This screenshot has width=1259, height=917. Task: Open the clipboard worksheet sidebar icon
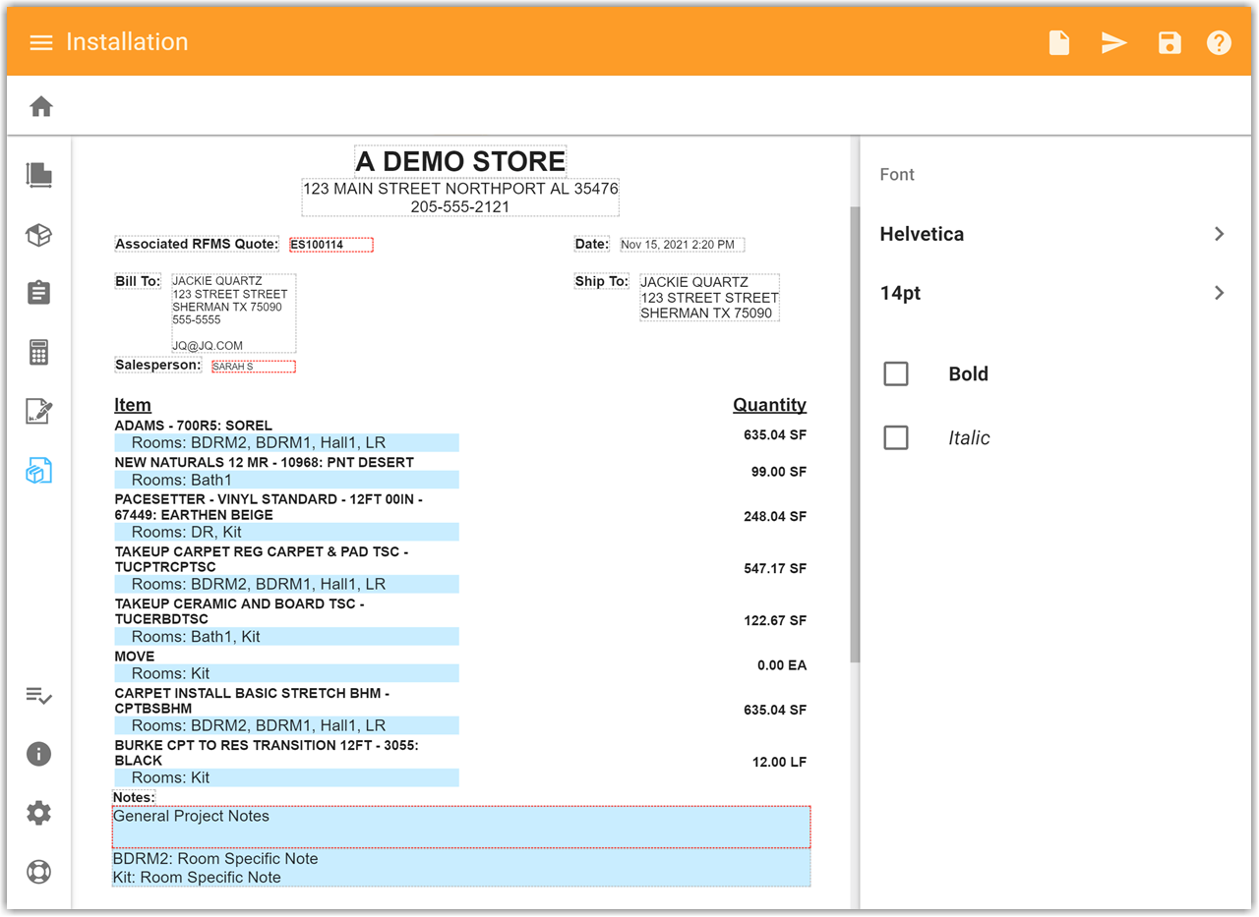click(39, 293)
